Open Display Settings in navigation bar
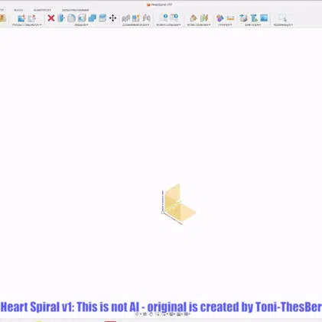322x322 pixels. click(171, 314)
